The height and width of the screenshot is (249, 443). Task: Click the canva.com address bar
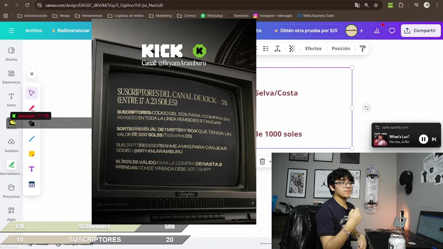click(x=194, y=5)
